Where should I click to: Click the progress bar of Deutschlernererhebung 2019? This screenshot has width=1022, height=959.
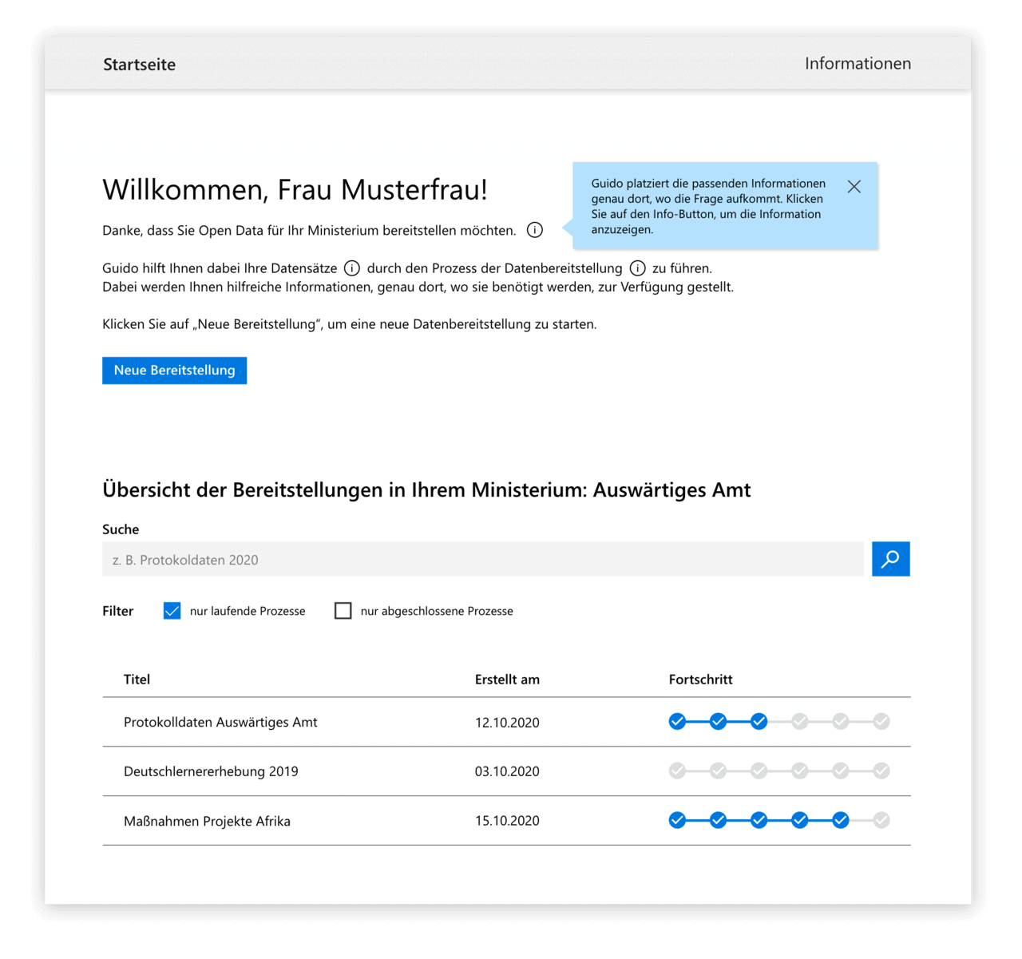coord(779,771)
